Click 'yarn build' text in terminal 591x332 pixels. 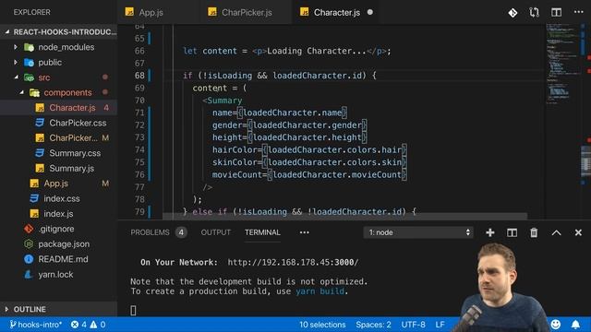tap(320, 291)
